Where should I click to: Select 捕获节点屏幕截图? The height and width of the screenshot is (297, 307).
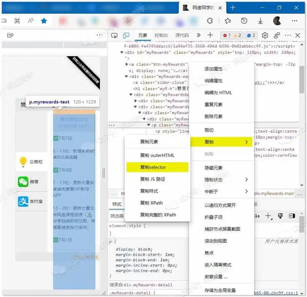(x=222, y=229)
